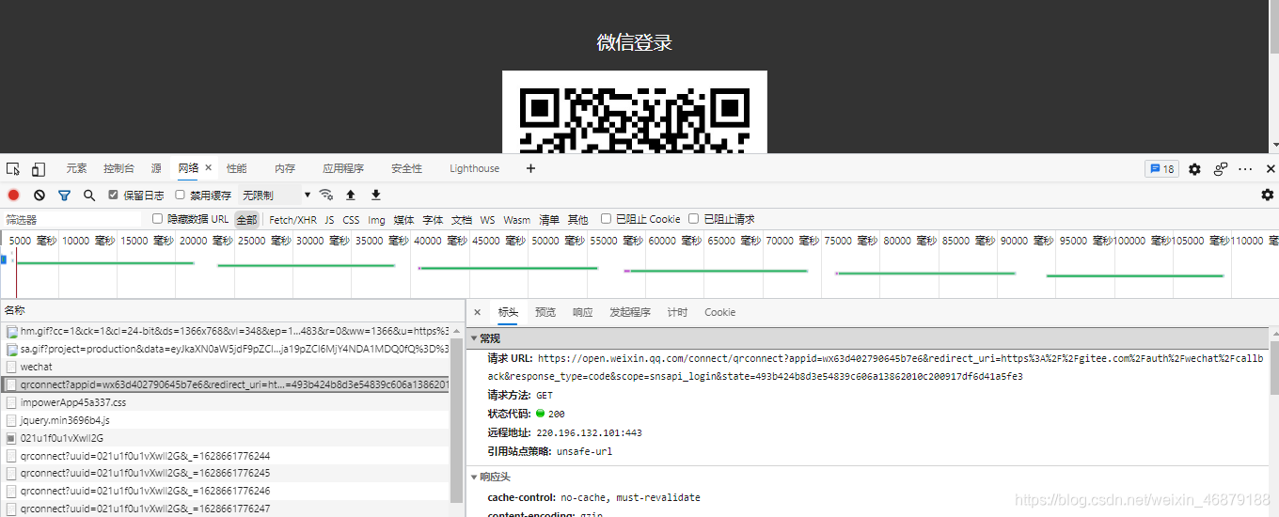Viewport: 1279px width, 517px height.
Task: Stop recording network log with red button
Action: point(14,196)
